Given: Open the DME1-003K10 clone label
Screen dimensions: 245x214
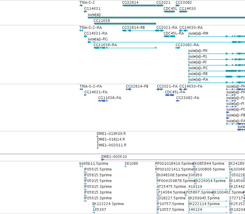Looking at the screenshot, I should coord(114,157).
